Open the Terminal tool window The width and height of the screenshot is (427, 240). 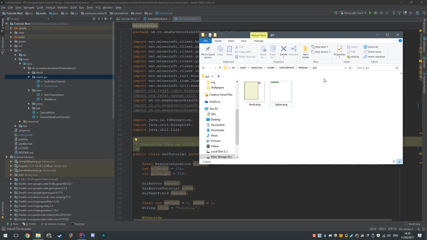coord(77,224)
